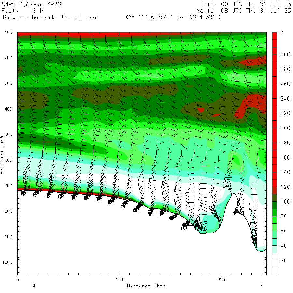This screenshot has width=293, height=293.
Task: Select the "W" west endpoint label
Action: pyautogui.click(x=34, y=286)
